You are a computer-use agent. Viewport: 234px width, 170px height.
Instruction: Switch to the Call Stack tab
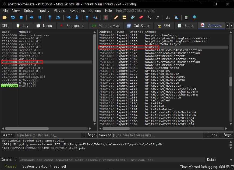138,26
